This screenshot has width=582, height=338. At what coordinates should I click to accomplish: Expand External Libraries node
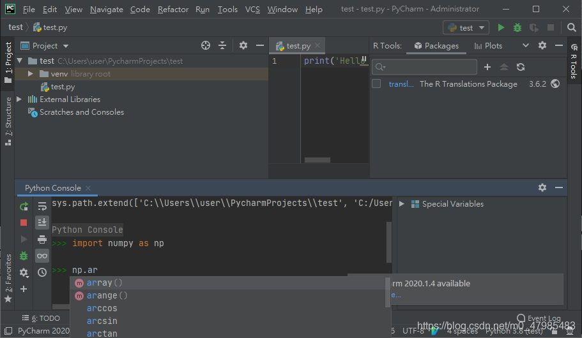(19, 99)
